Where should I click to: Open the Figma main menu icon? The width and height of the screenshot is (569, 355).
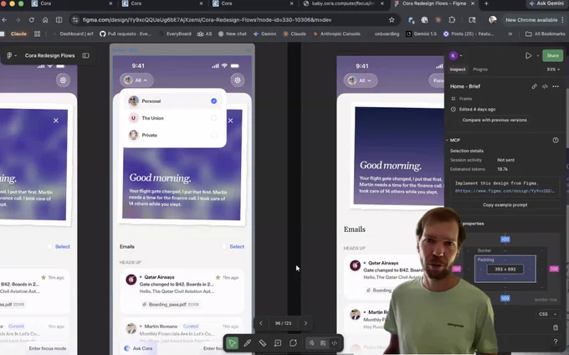pos(10,55)
